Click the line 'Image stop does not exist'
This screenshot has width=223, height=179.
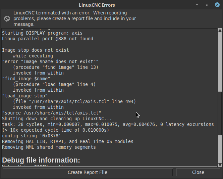point(36,50)
